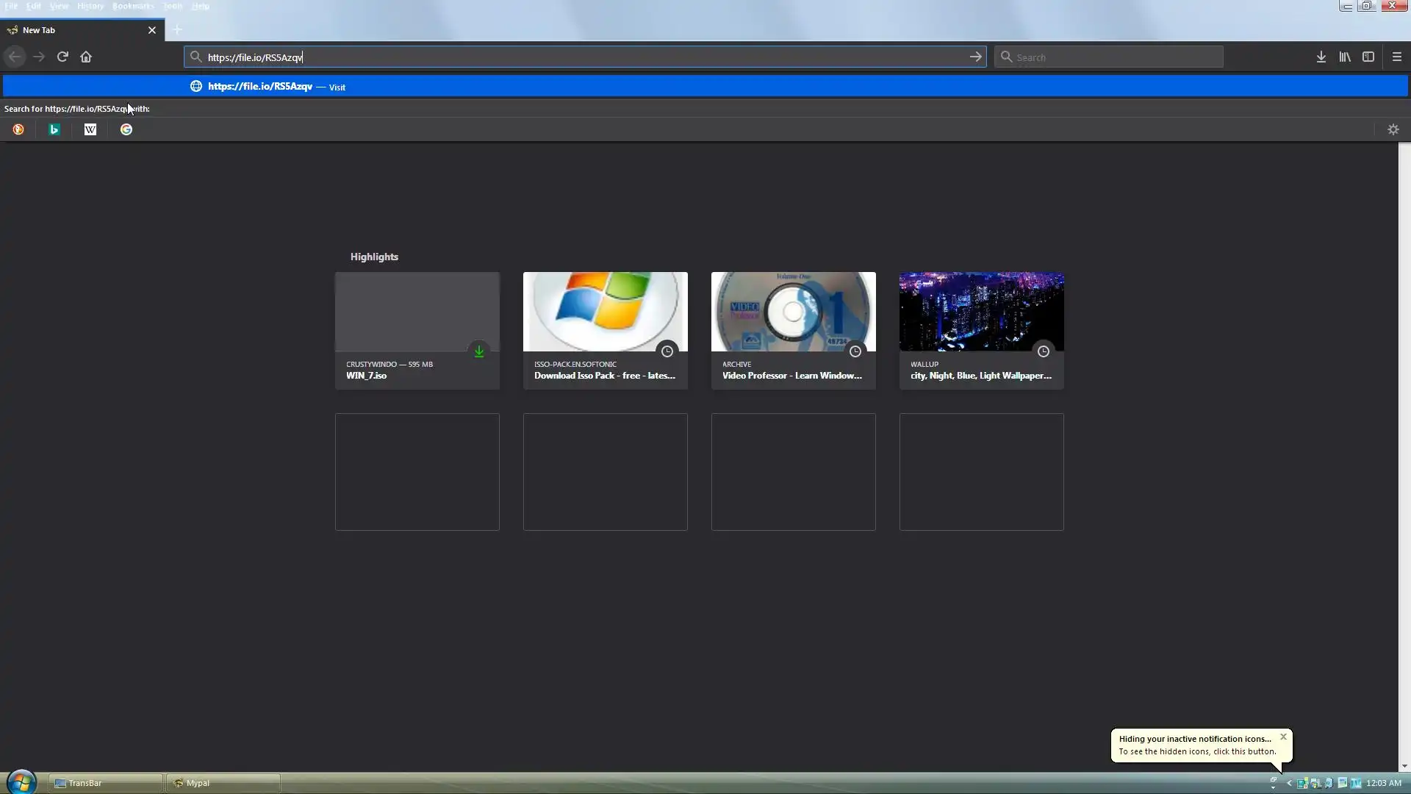Open the Bookmarks menu

pos(133,6)
